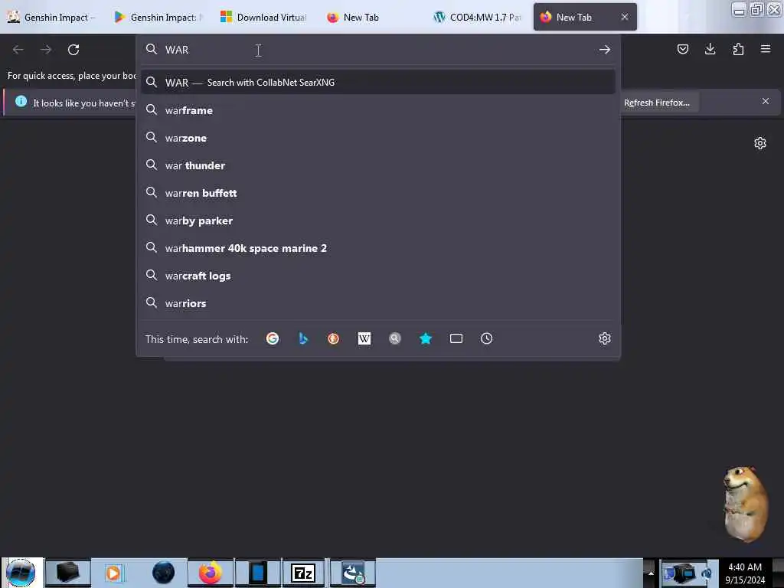Click the hamster desktop character
784x588 pixels.
[744, 504]
